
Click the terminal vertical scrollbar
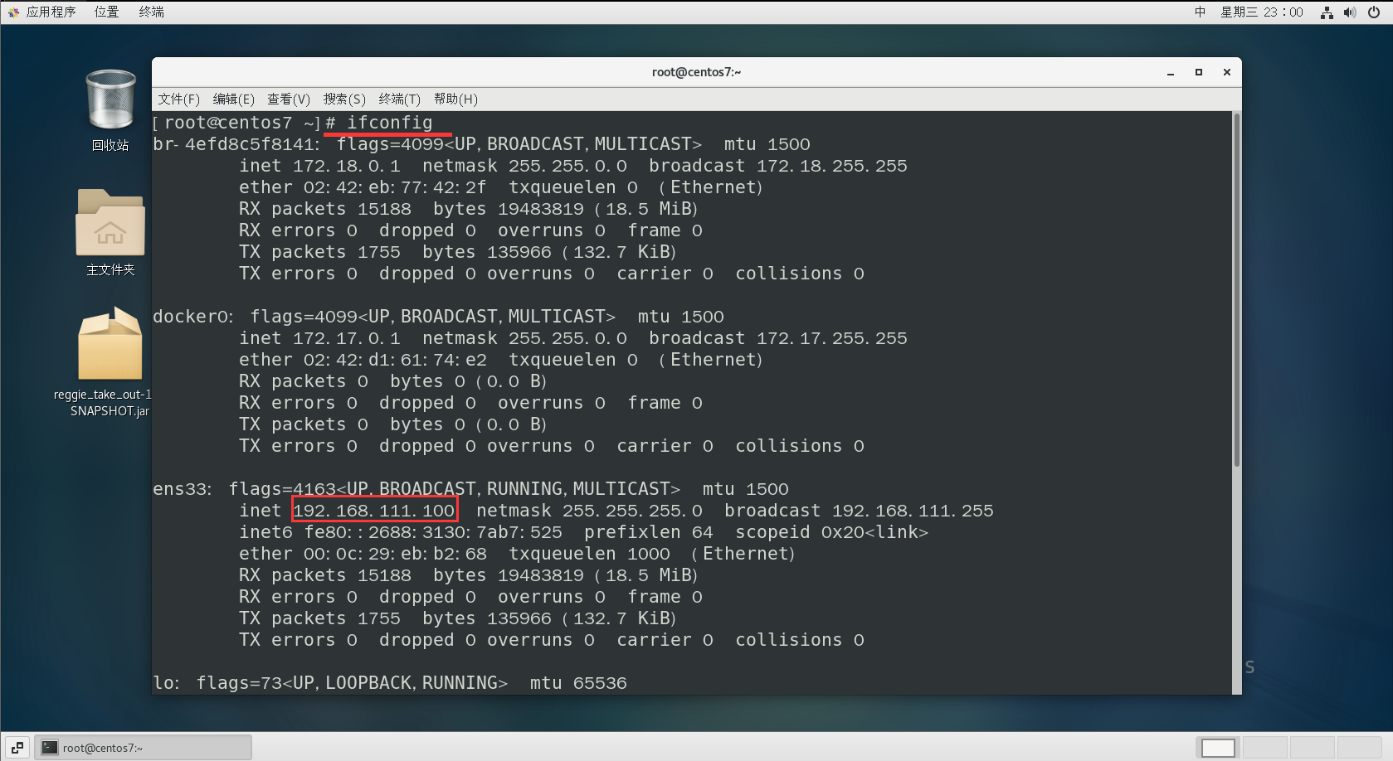point(1236,290)
